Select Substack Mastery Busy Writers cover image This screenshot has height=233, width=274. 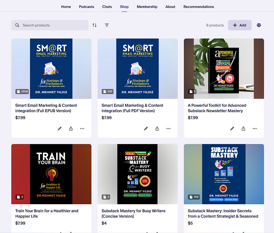click(138, 174)
